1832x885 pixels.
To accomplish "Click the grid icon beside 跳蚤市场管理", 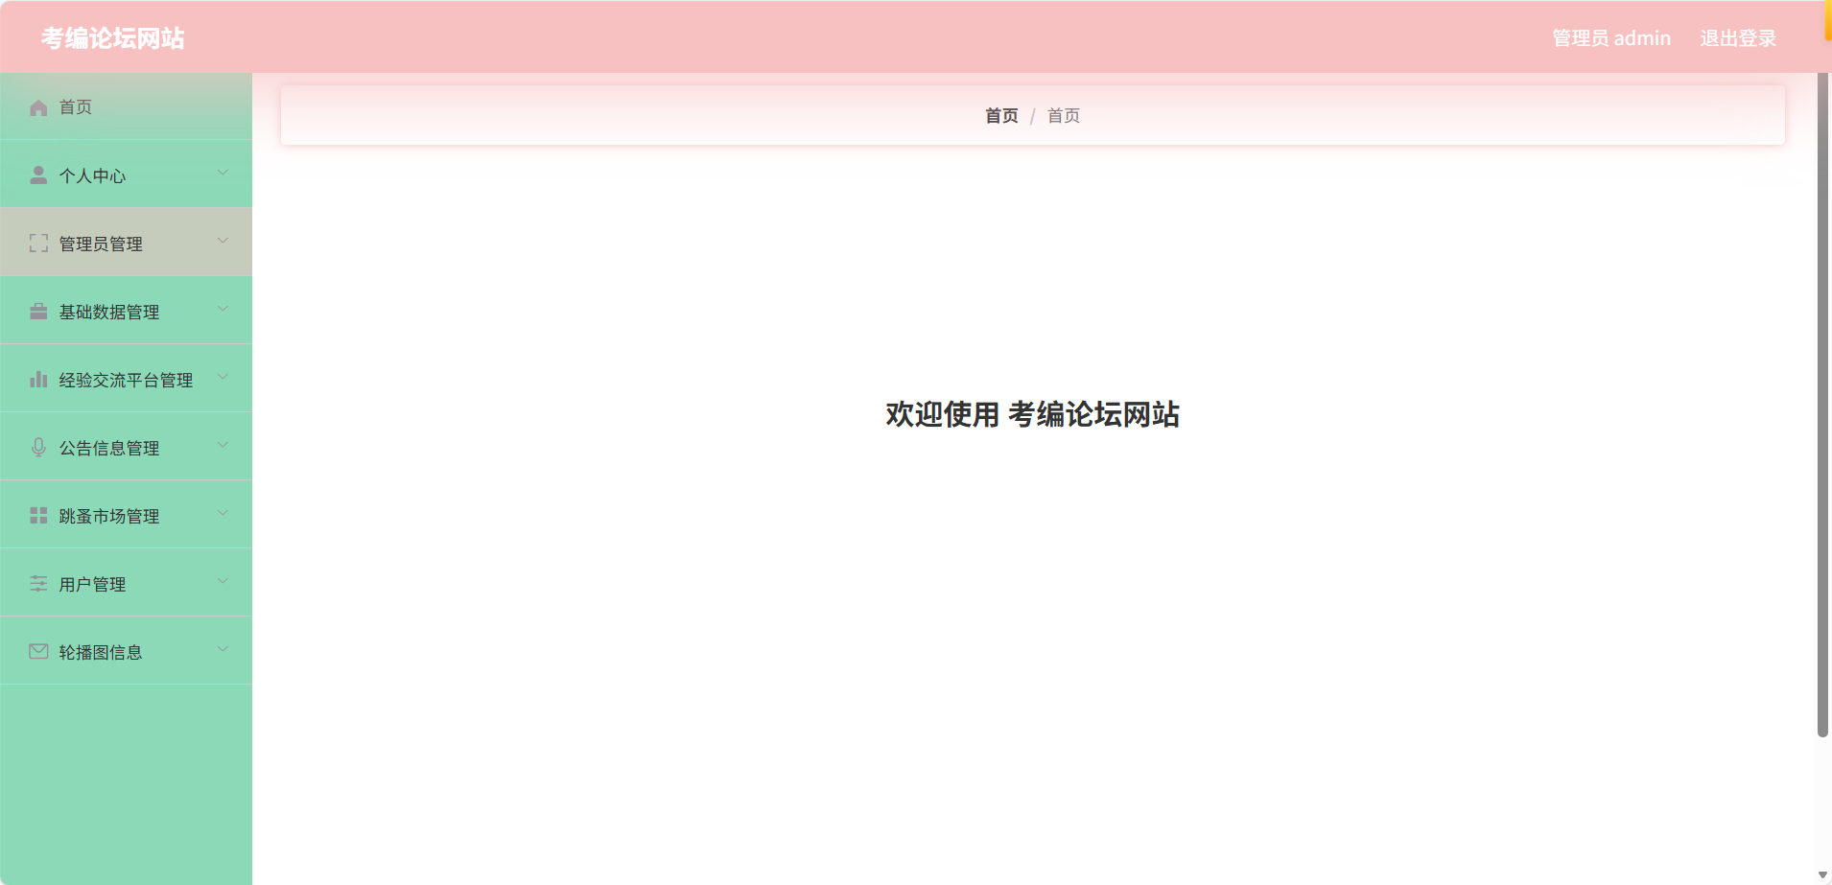I will (38, 515).
